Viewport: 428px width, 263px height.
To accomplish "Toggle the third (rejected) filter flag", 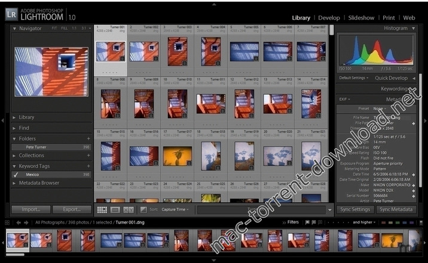I will tap(320, 222).
